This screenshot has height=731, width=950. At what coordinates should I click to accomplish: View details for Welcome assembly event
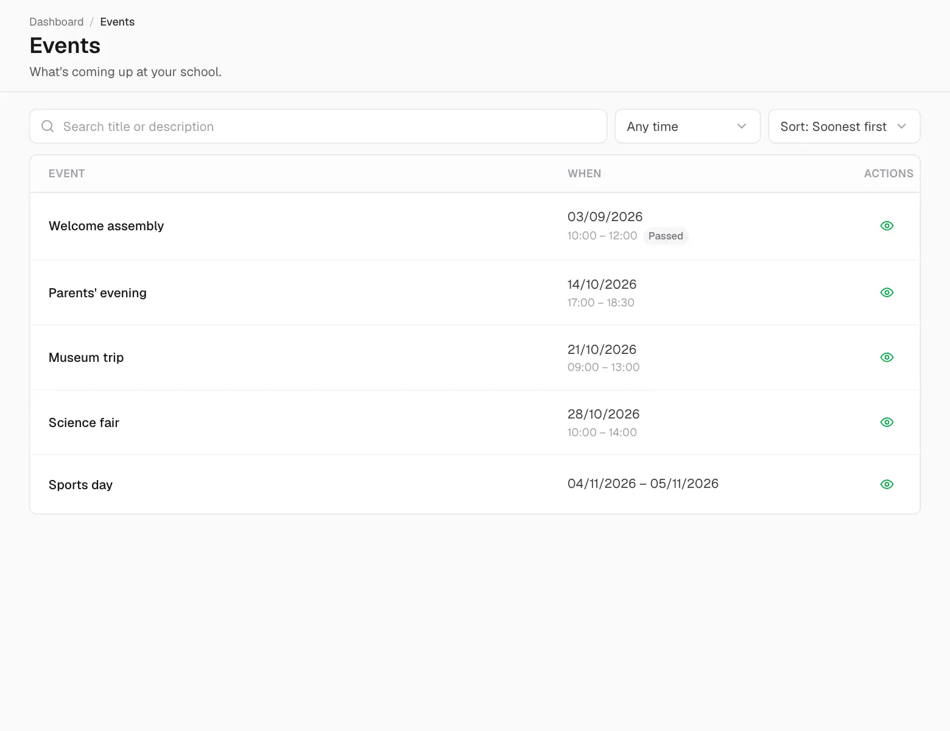(x=887, y=226)
